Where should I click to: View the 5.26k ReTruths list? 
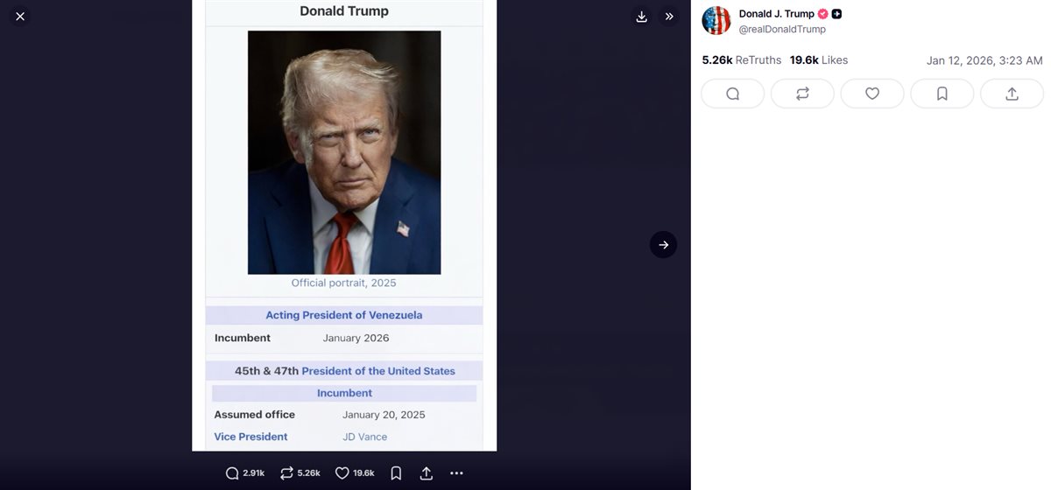pos(741,60)
